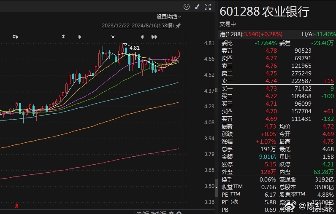Screen dimensions: 336x214
Task: Click the 买四 order change +61 value
Action: tap(328, 111)
